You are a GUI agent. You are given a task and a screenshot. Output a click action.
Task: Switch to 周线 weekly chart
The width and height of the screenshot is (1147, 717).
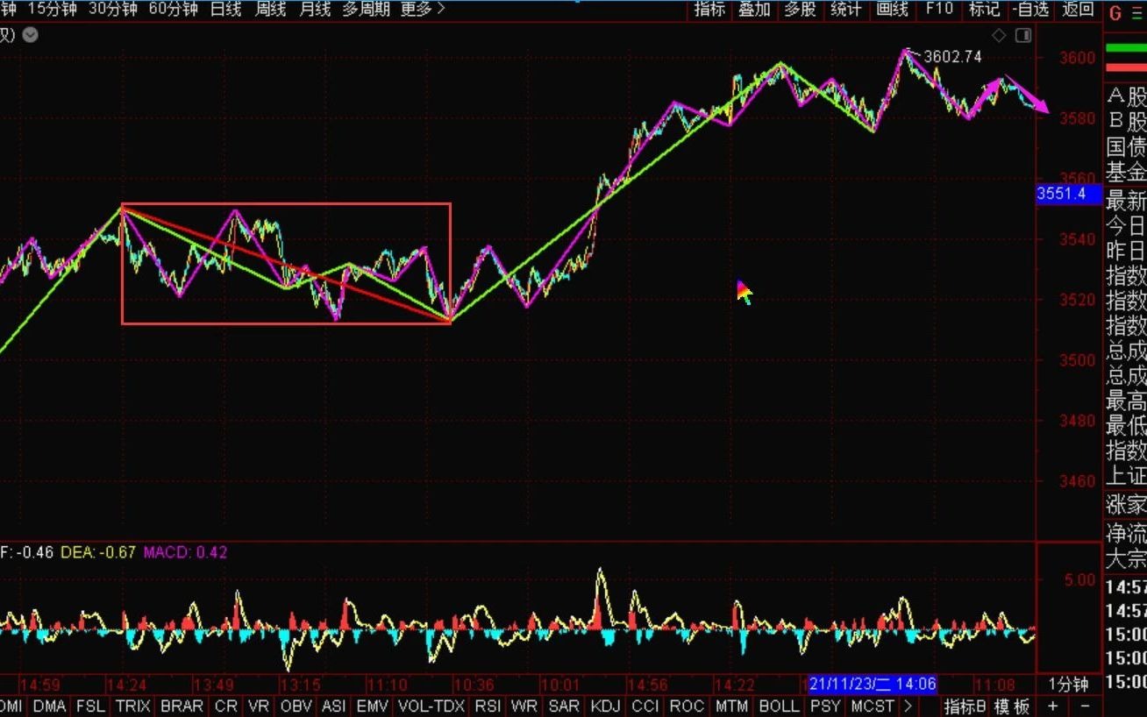tap(270, 10)
